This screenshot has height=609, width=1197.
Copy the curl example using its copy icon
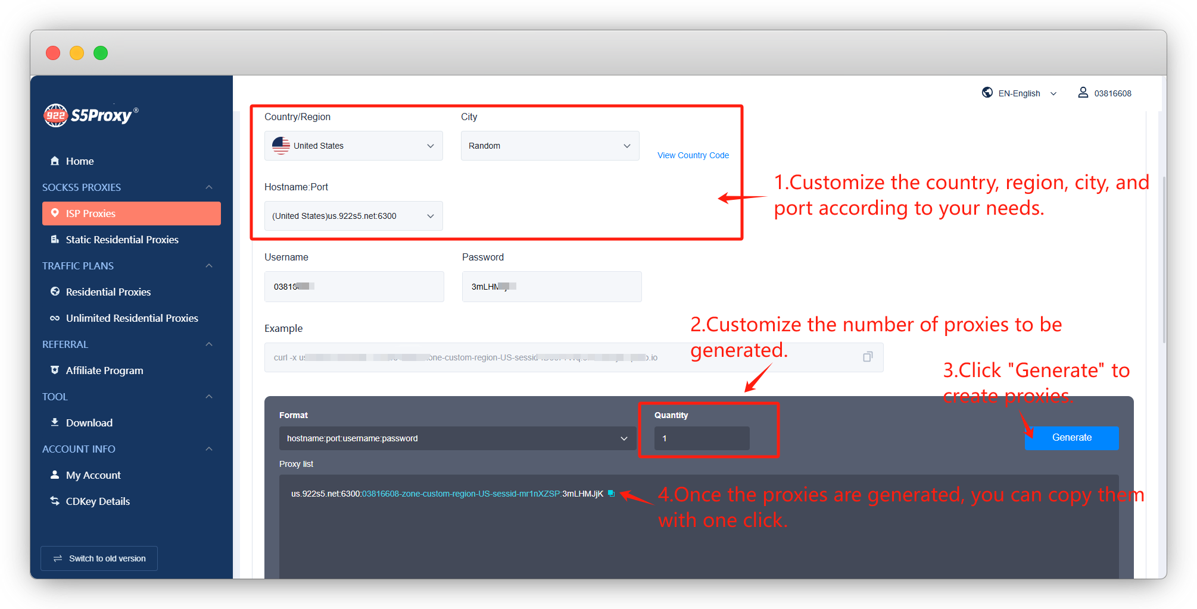point(867,357)
